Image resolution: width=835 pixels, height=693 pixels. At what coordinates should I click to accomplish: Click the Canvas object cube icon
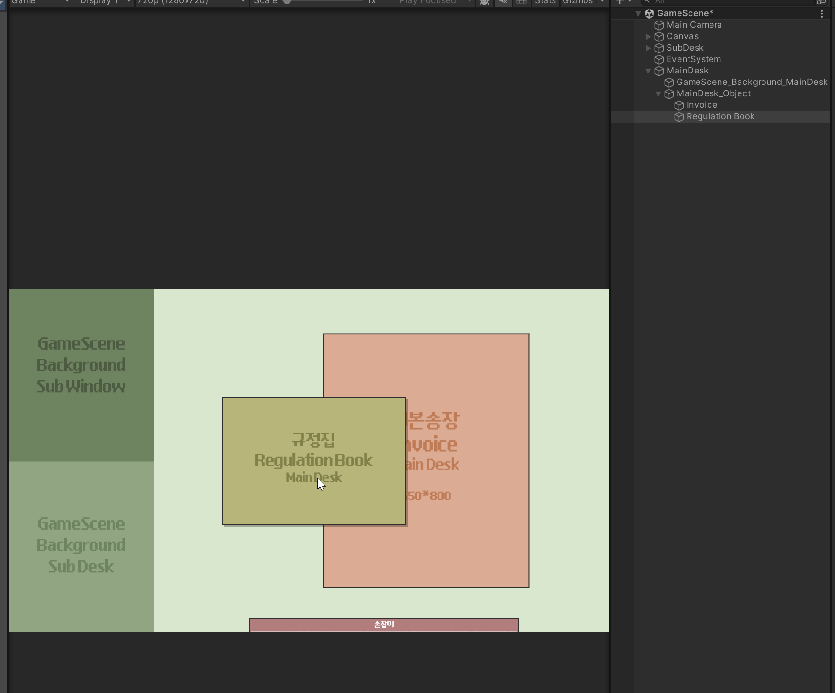coord(659,37)
